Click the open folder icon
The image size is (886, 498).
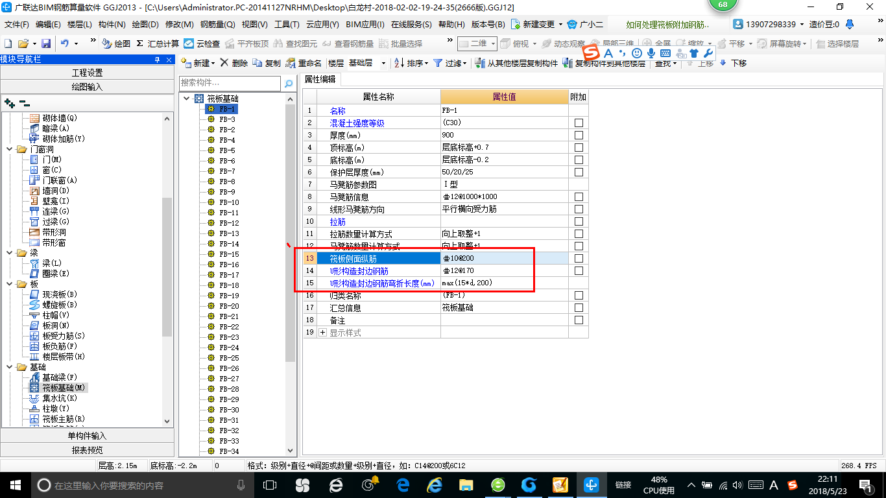pos(23,43)
